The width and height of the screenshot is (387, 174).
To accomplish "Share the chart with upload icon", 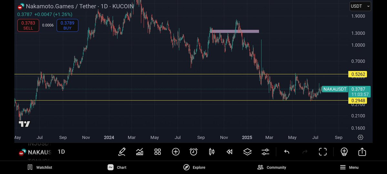I will [x=362, y=151].
